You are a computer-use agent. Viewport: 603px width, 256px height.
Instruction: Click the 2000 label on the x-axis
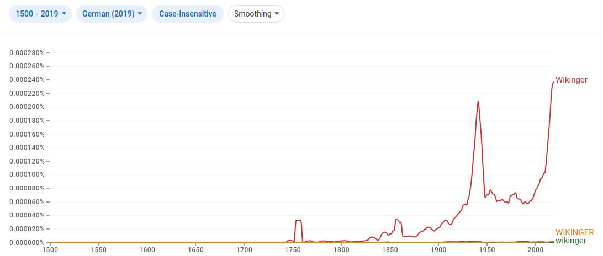pyautogui.click(x=536, y=250)
